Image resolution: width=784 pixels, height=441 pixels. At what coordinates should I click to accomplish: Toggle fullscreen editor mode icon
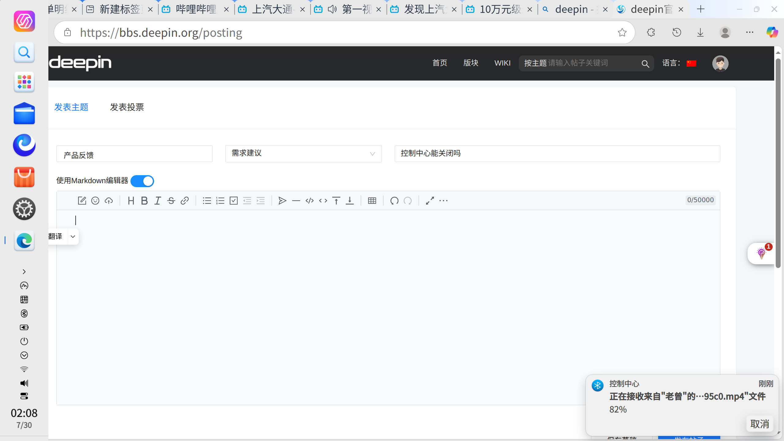point(430,201)
